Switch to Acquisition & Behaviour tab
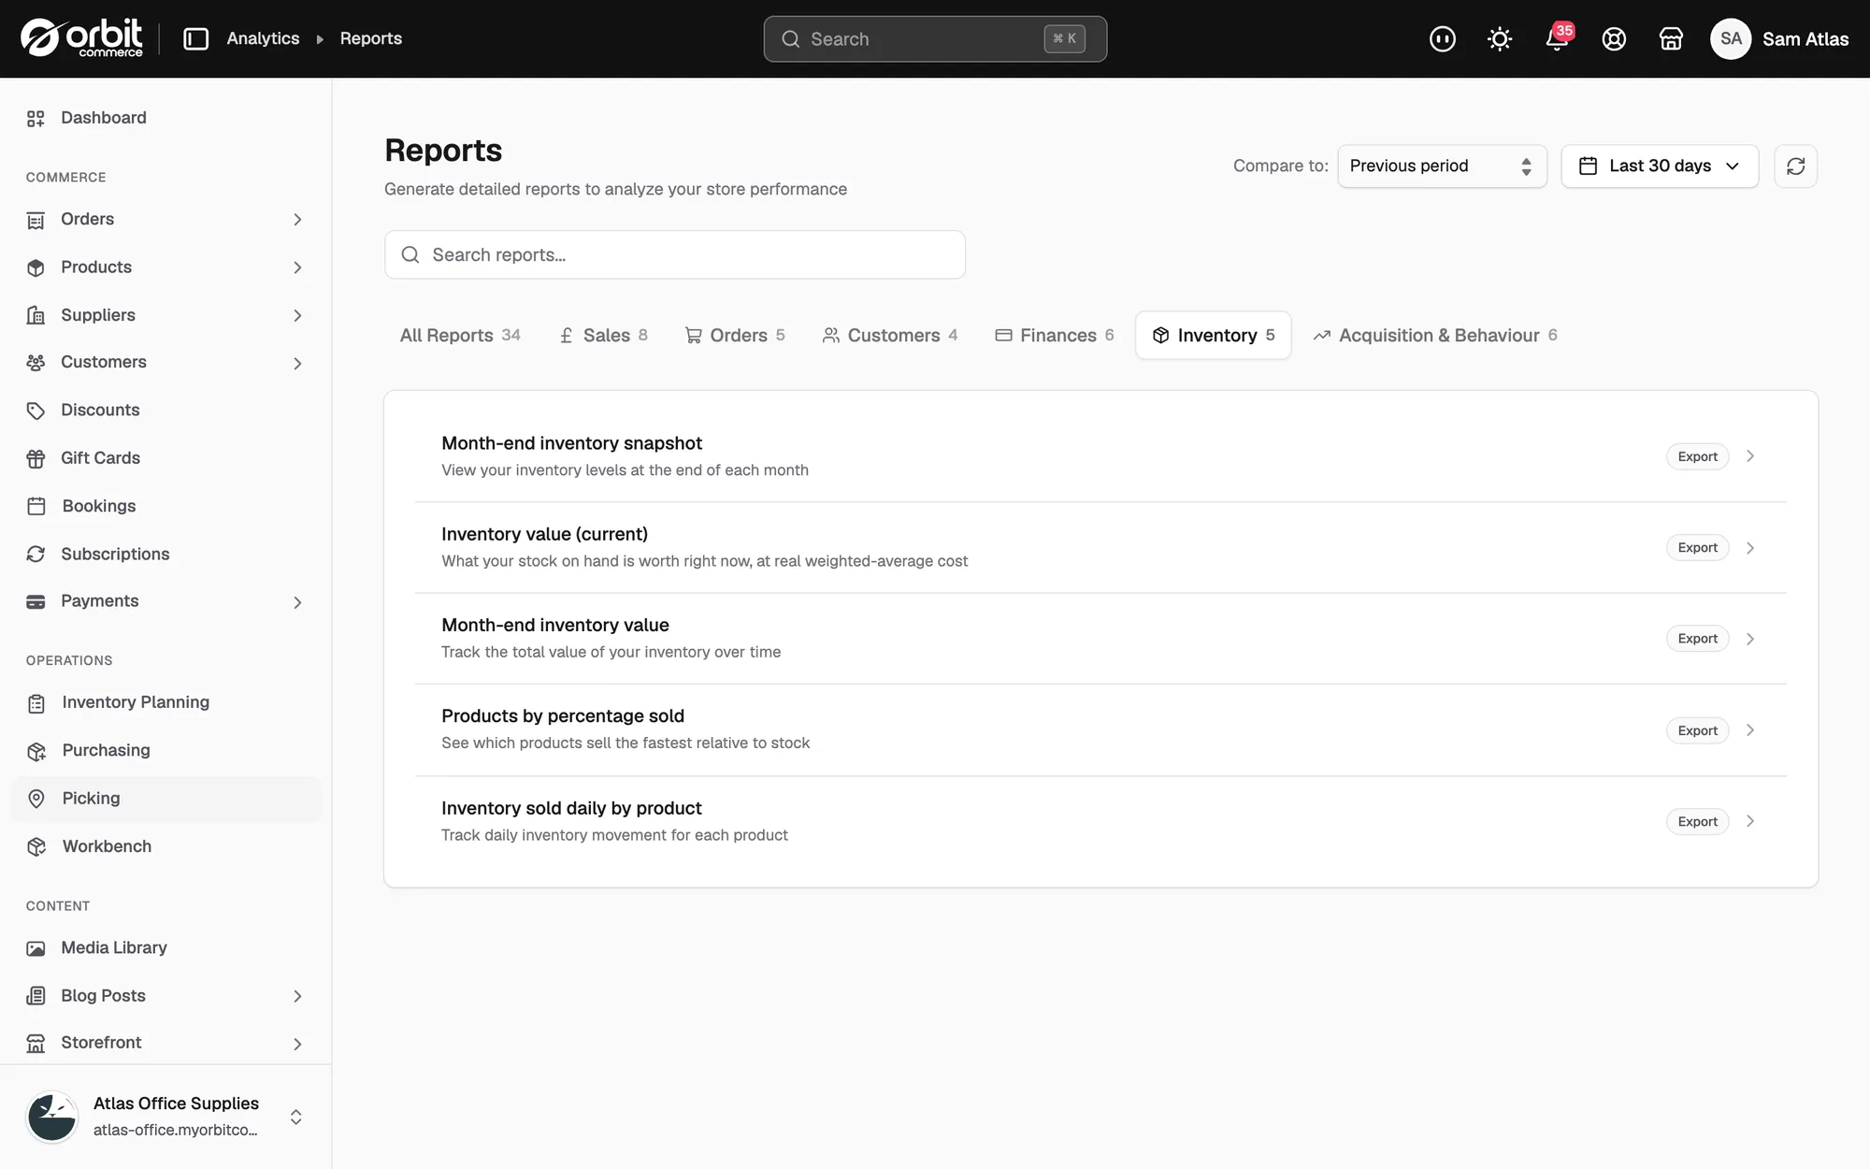The height and width of the screenshot is (1169, 1870). pyautogui.click(x=1435, y=335)
